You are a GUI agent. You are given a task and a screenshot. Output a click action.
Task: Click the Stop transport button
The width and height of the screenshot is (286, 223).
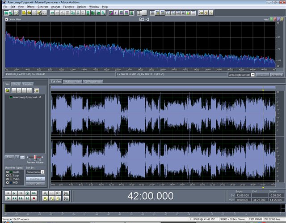[8, 193]
